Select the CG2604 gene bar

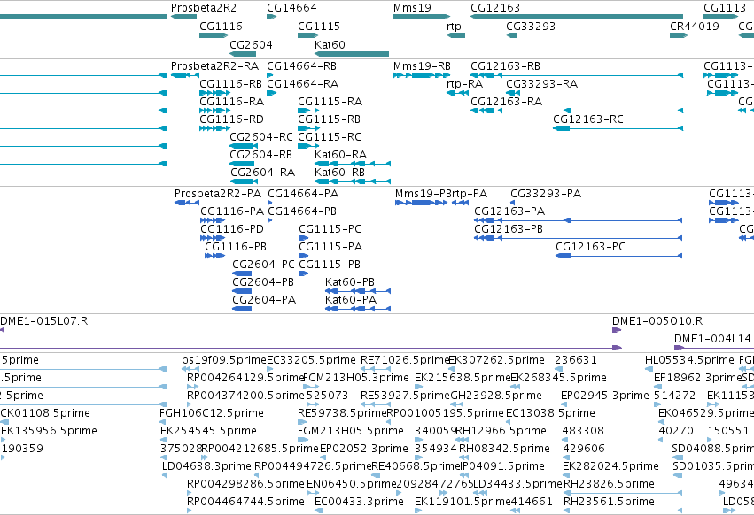pyautogui.click(x=243, y=54)
